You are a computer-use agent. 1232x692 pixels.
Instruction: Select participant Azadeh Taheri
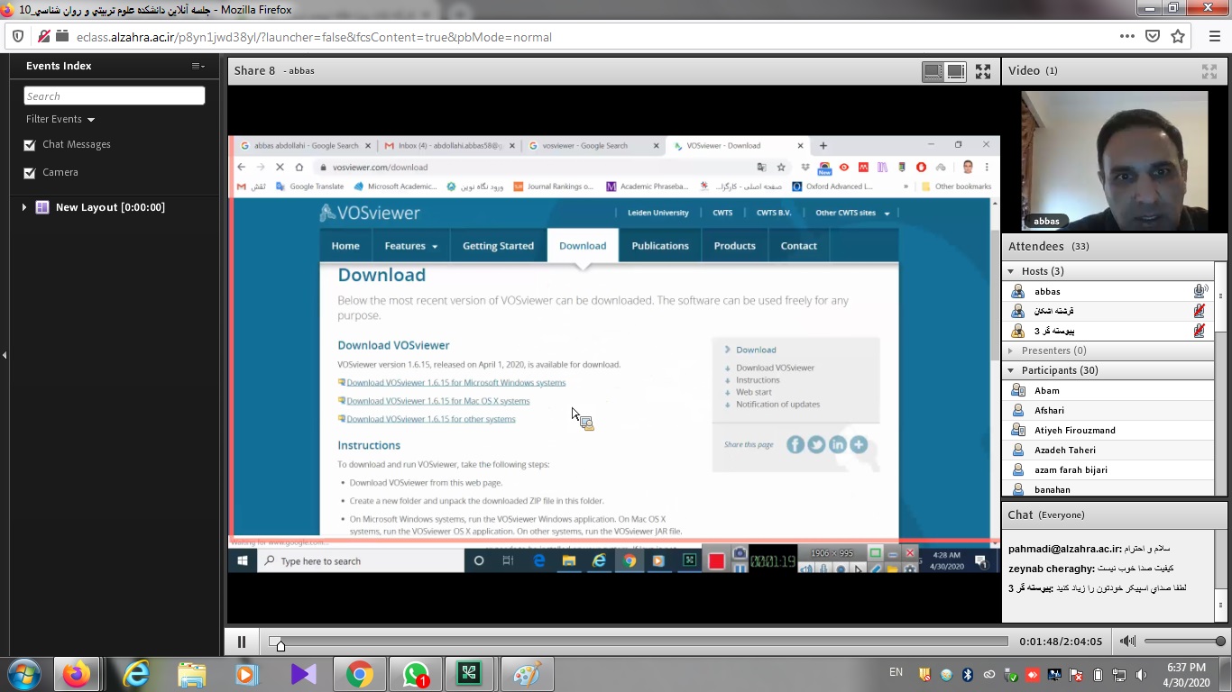click(1108, 450)
